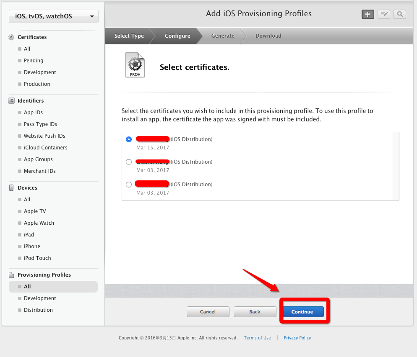The image size is (417, 357).
Task: Click the edit pencil icon
Action: click(x=384, y=14)
